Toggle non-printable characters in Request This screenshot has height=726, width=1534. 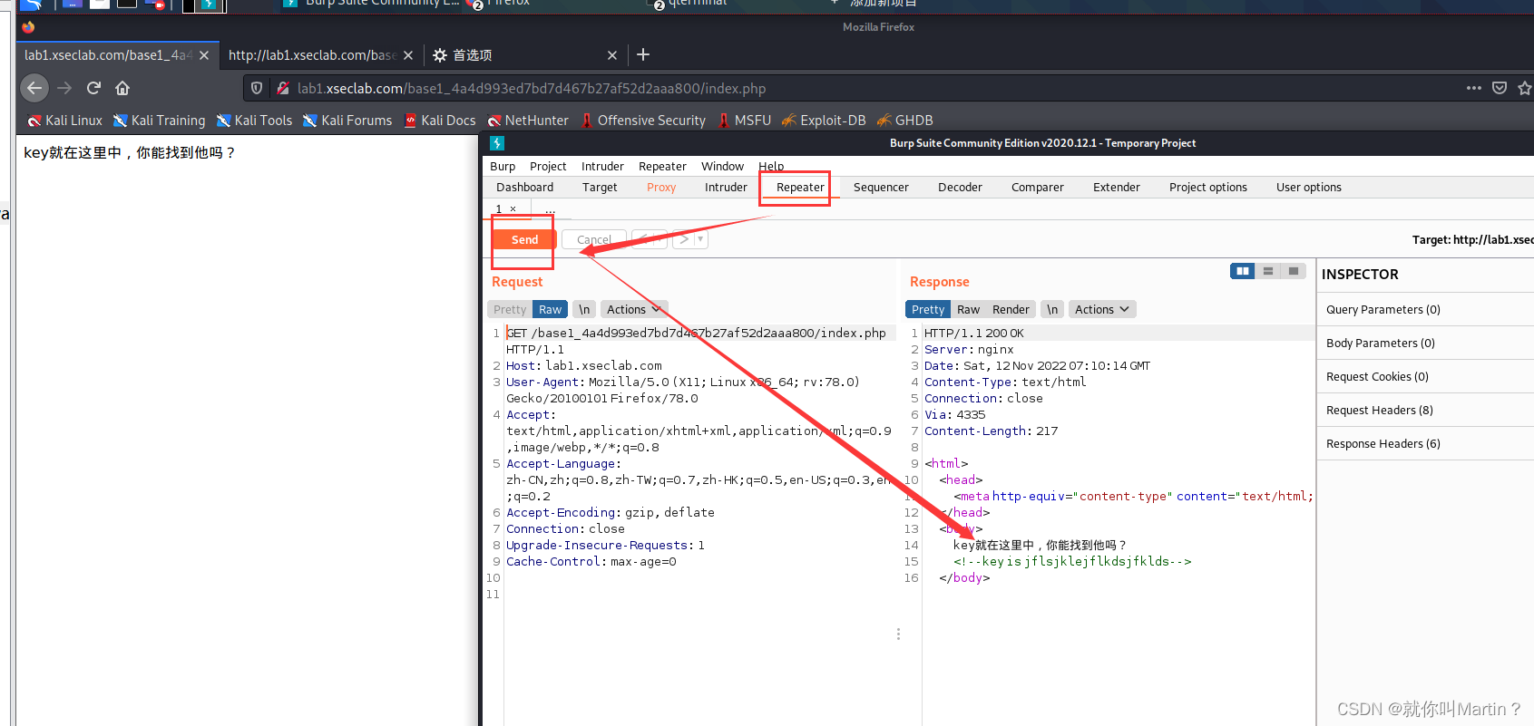(584, 309)
